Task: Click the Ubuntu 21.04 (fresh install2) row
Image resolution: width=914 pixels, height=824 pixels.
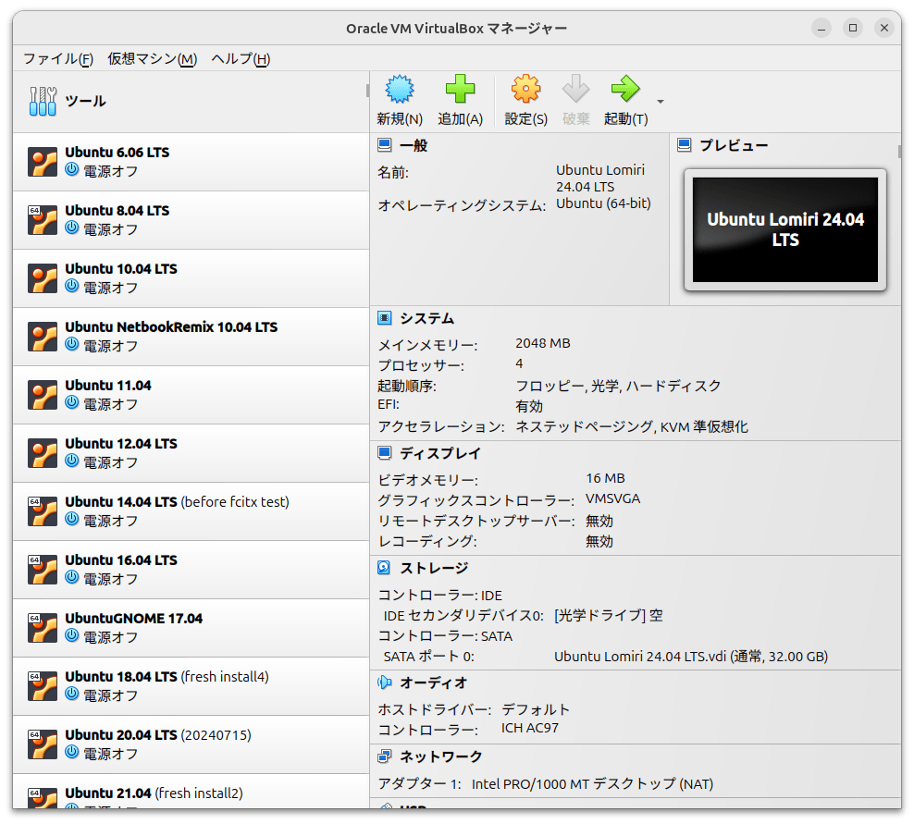Action: 191,792
